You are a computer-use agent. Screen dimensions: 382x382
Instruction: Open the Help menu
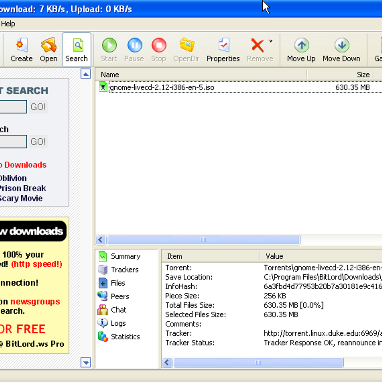point(8,24)
